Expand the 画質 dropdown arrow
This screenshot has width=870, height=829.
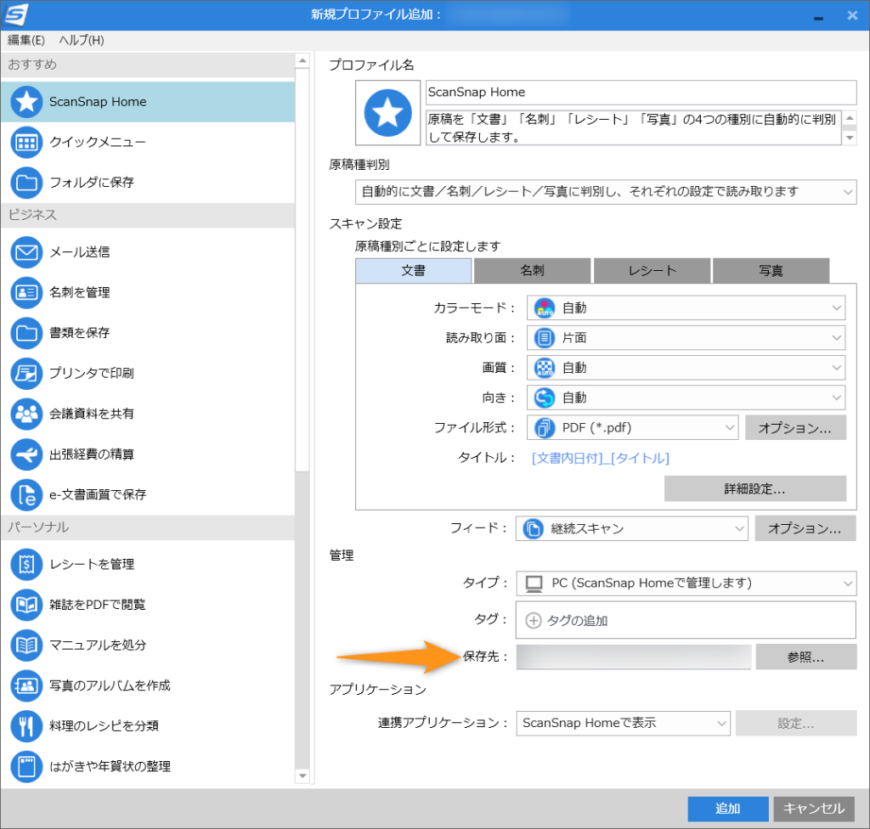(x=836, y=368)
